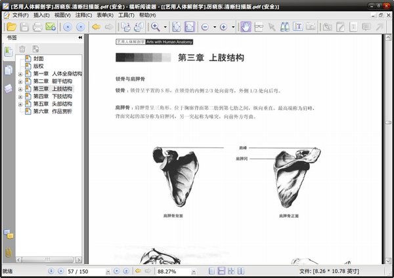Toggle continuous facing layout view

click(x=231, y=271)
